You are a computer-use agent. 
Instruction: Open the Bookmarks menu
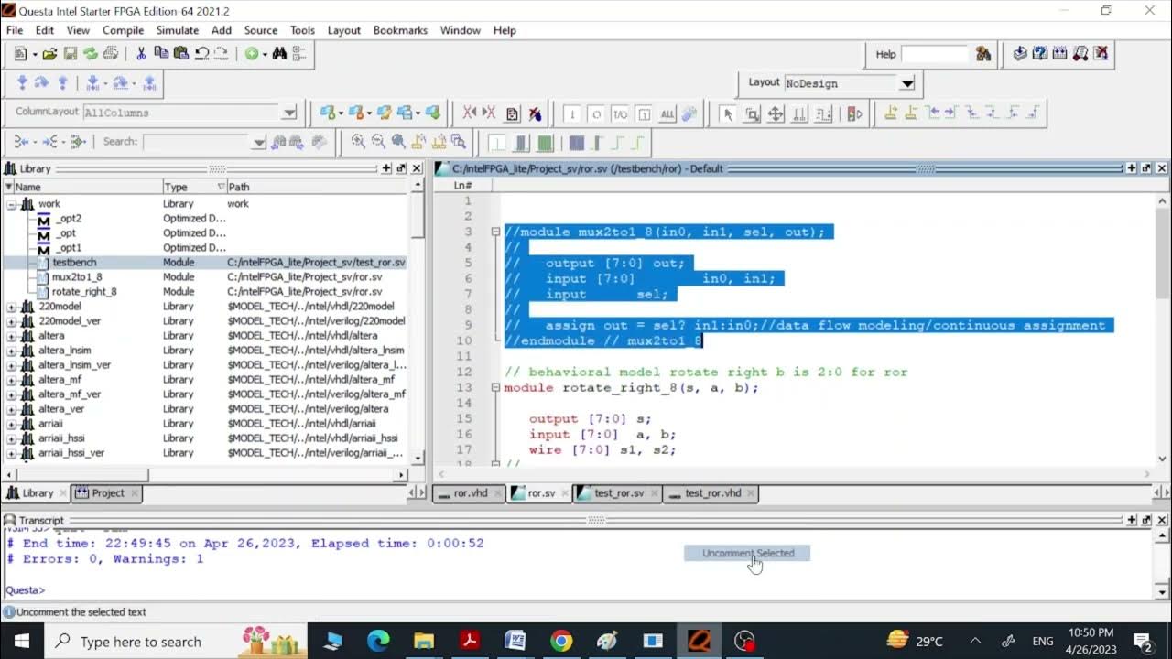400,30
